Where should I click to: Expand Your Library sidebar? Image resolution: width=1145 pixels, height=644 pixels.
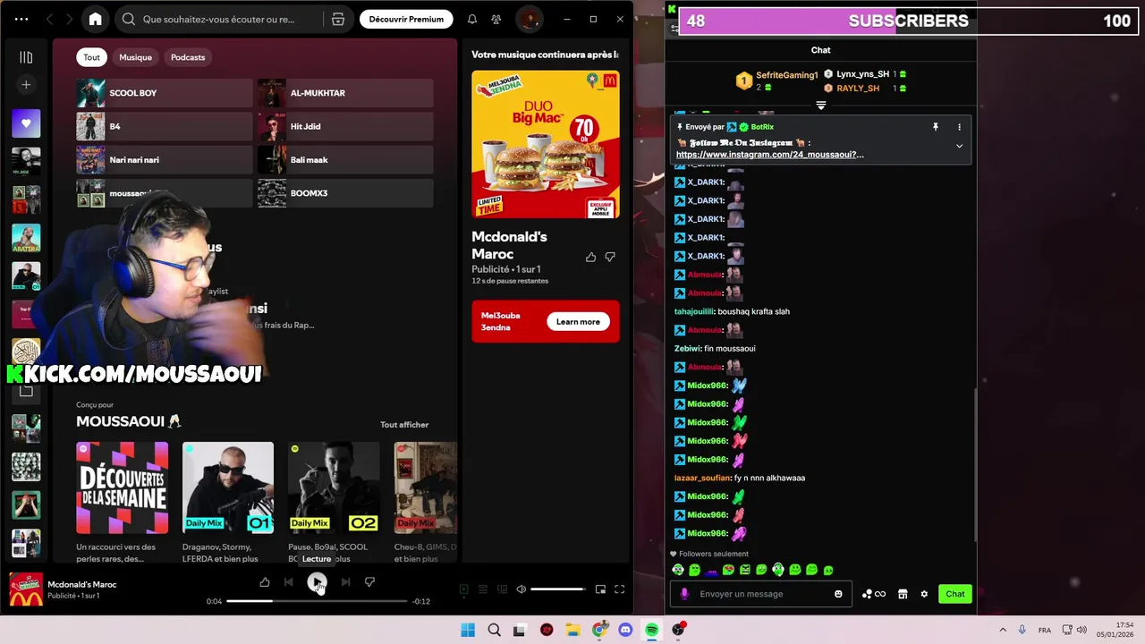pos(26,57)
